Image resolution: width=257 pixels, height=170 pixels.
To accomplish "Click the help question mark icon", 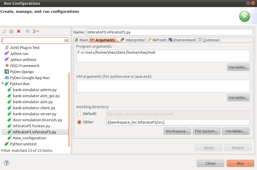I will tap(7, 163).
